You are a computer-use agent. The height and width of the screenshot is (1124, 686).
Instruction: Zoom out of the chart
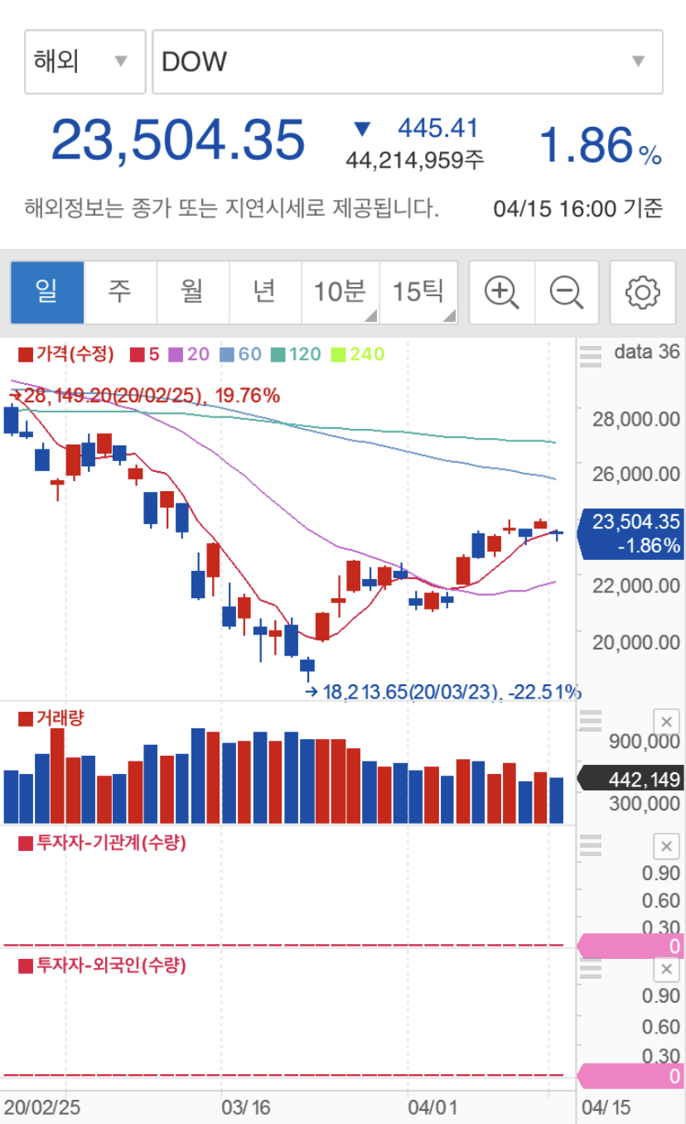coord(567,292)
